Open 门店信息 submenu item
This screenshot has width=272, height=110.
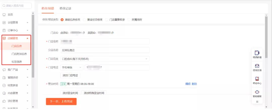(x=16, y=46)
